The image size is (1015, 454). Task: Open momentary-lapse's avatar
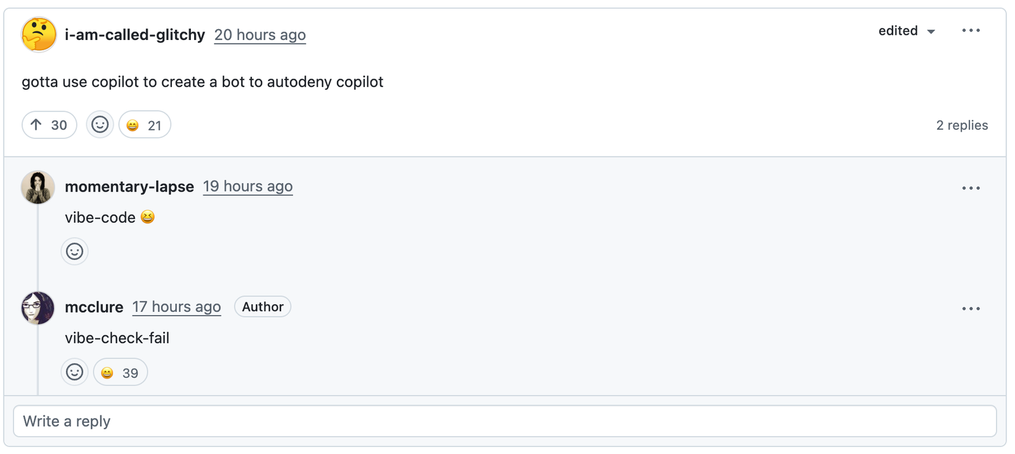[x=38, y=187]
